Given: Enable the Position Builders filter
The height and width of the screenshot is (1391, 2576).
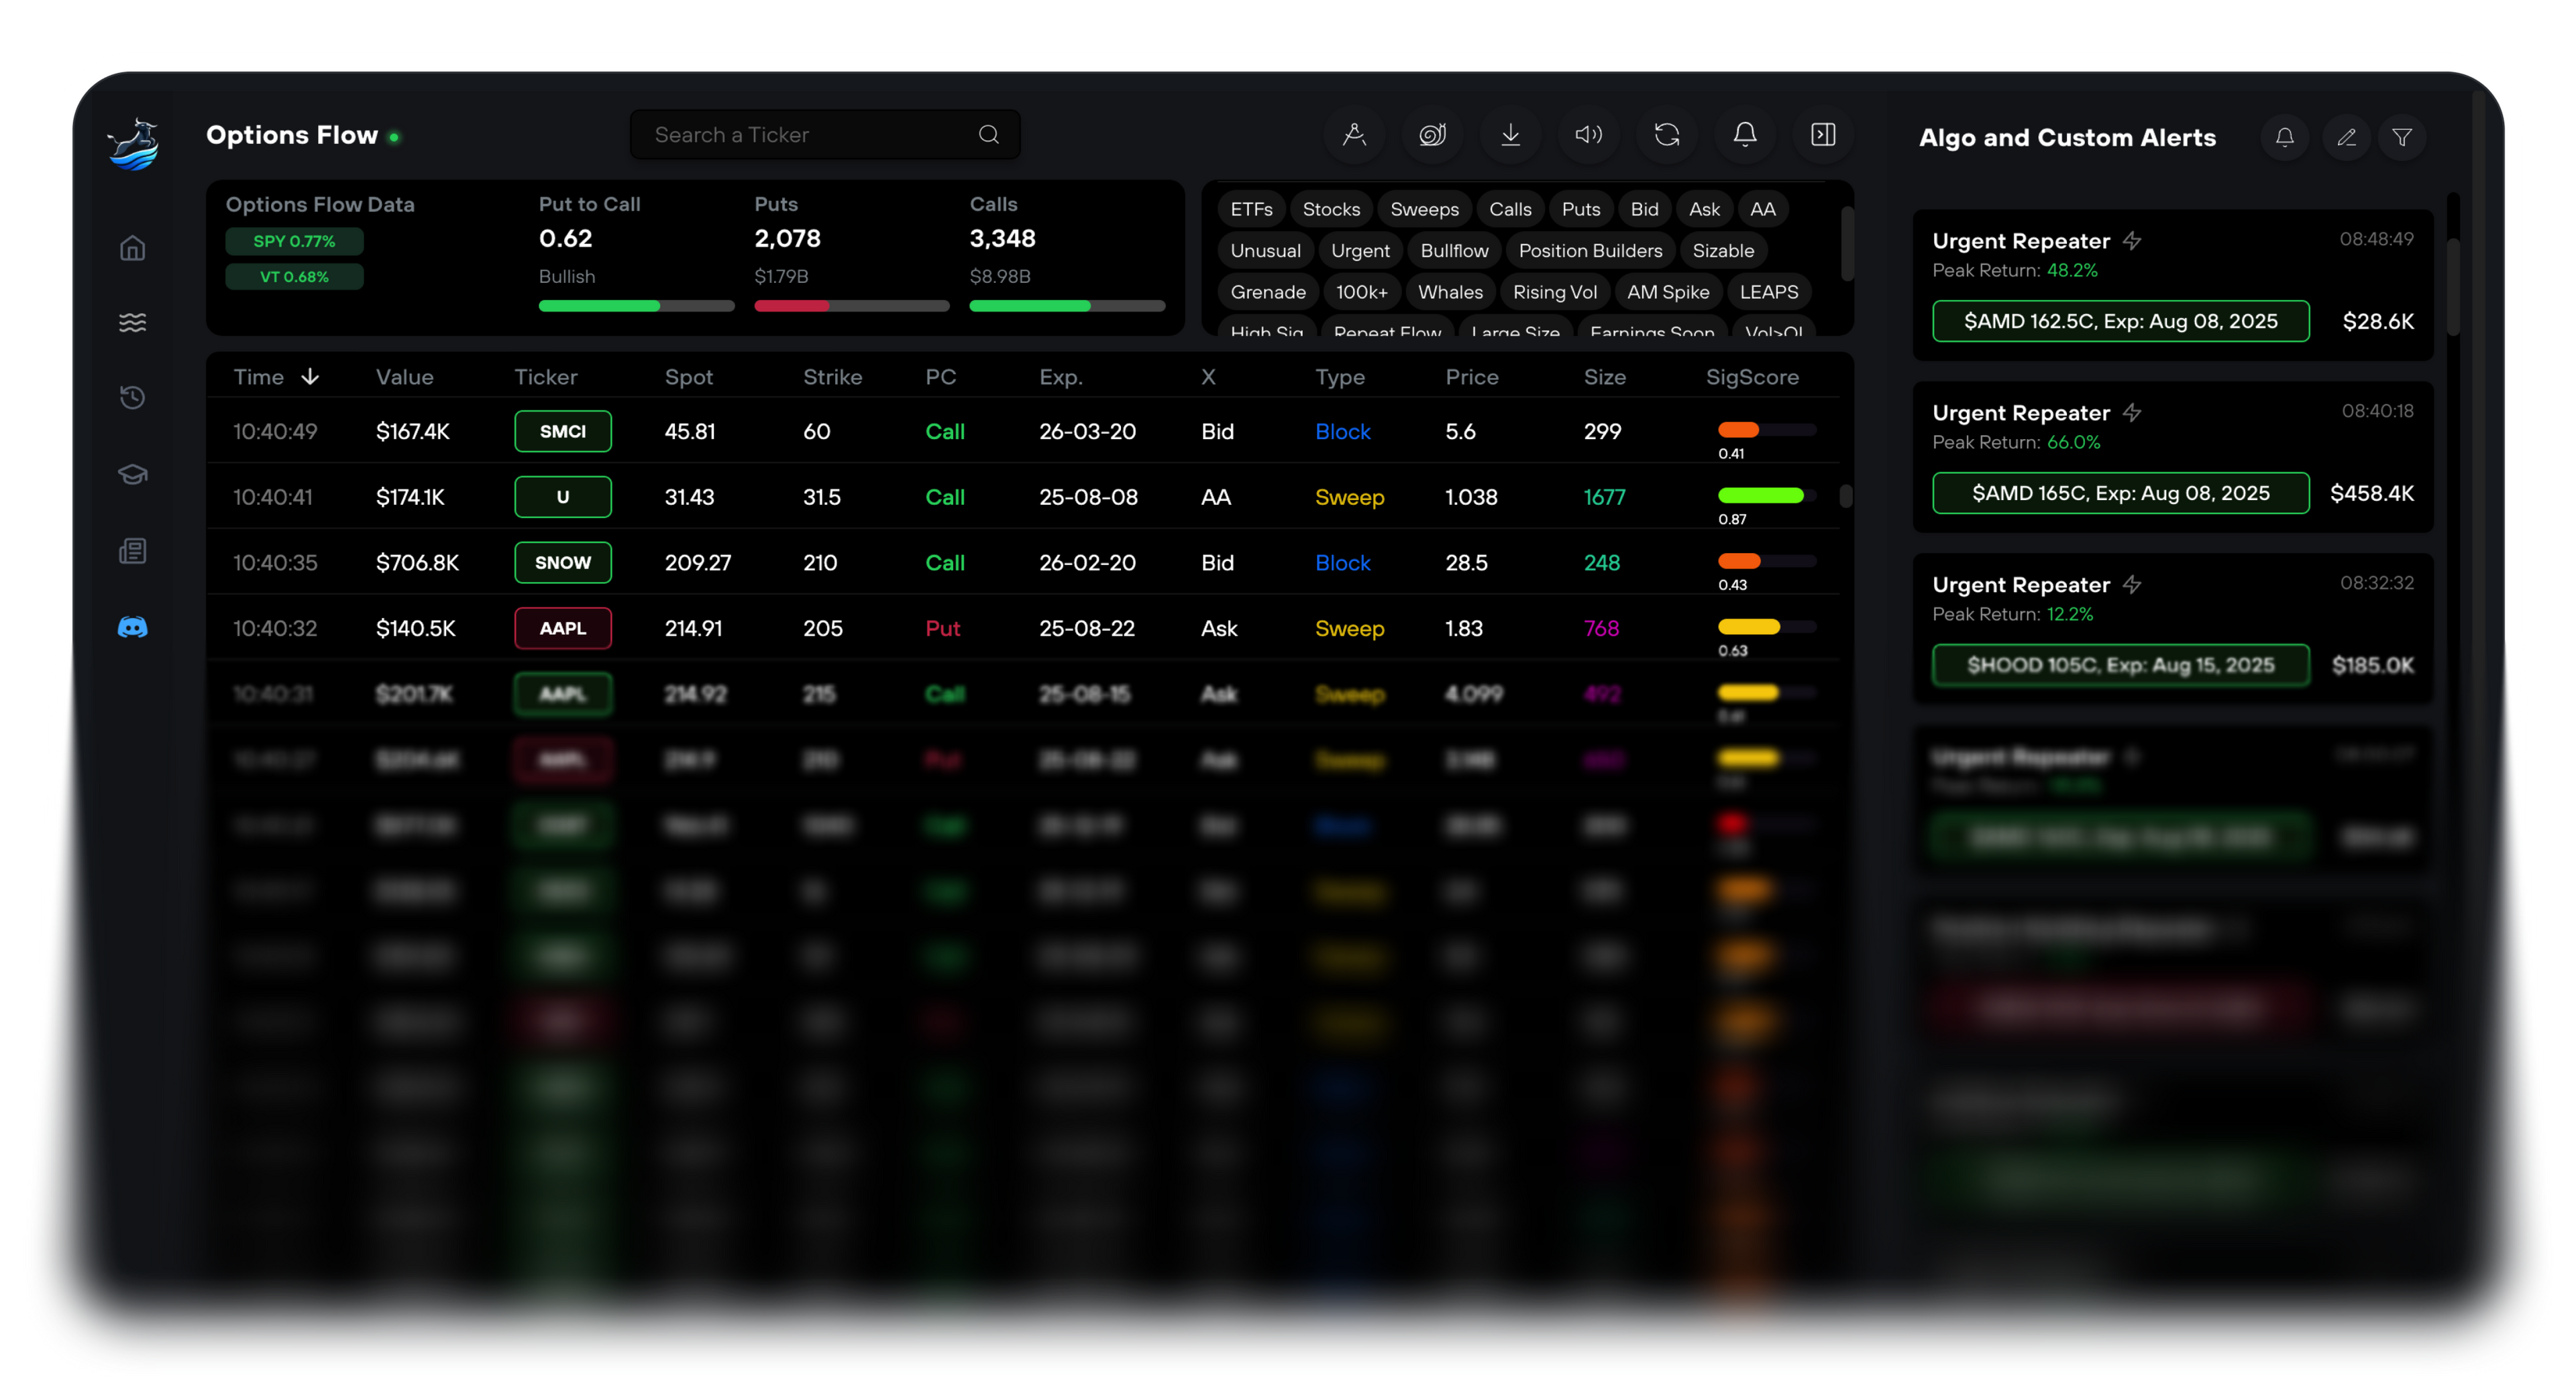Looking at the screenshot, I should pyautogui.click(x=1590, y=251).
